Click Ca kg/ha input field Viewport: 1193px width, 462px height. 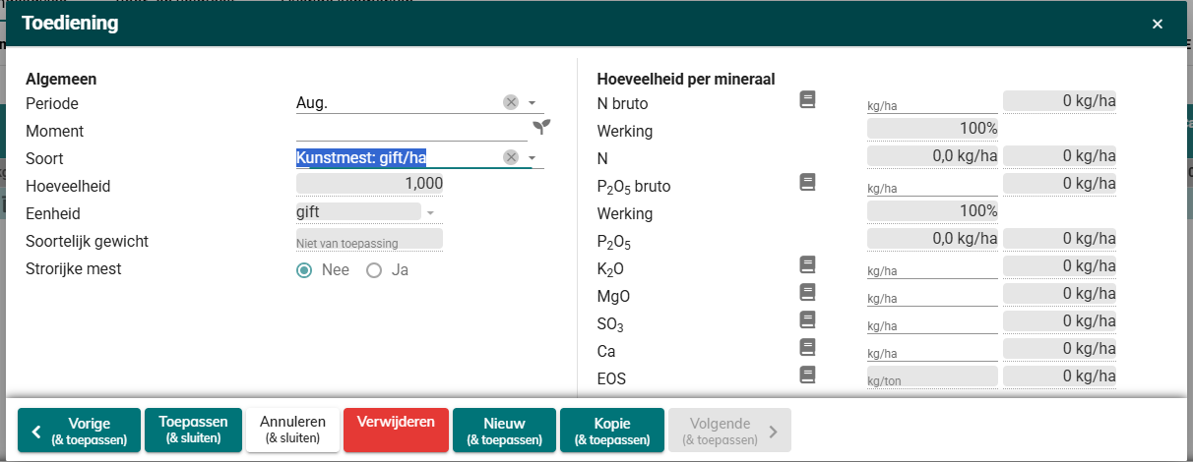[x=931, y=351]
